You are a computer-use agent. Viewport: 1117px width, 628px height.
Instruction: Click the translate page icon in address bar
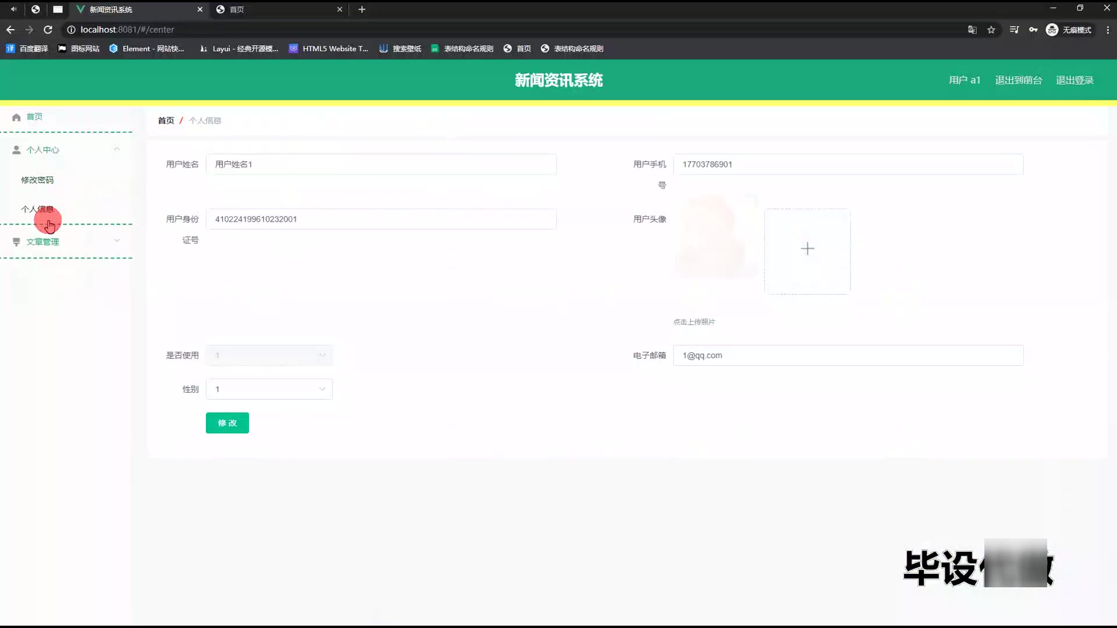click(972, 30)
